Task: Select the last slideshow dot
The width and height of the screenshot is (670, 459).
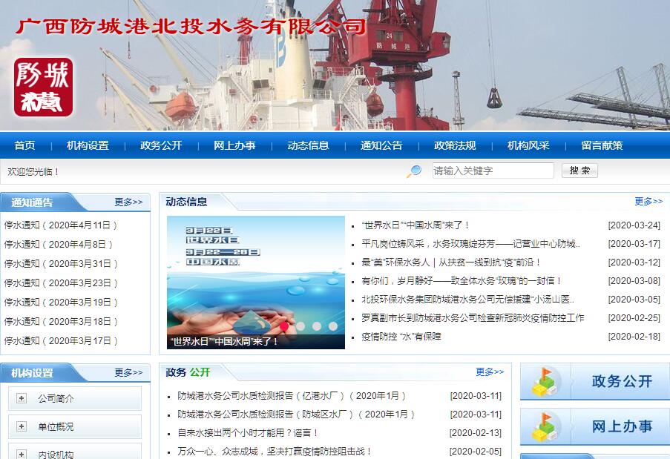Action: pyautogui.click(x=333, y=326)
